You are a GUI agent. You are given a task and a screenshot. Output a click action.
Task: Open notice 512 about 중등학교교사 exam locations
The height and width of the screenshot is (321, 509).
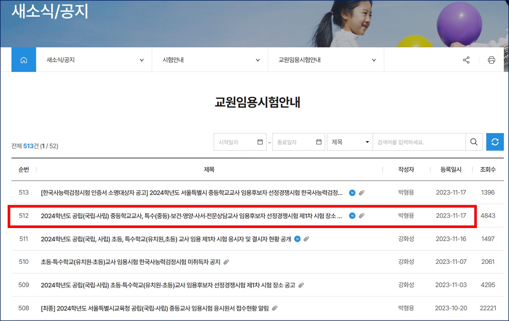click(x=193, y=216)
